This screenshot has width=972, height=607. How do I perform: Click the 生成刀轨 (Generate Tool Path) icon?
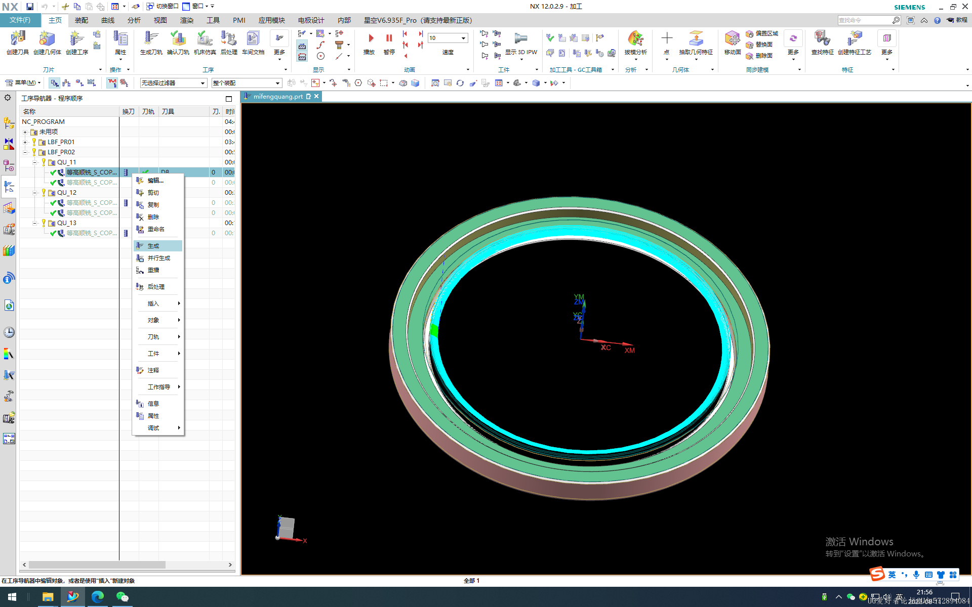click(x=151, y=42)
